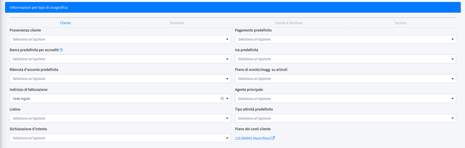Viewport: 465px width, 148px height.
Task: Open the Dichiarazione d'intento dropdown
Action: coord(120,138)
